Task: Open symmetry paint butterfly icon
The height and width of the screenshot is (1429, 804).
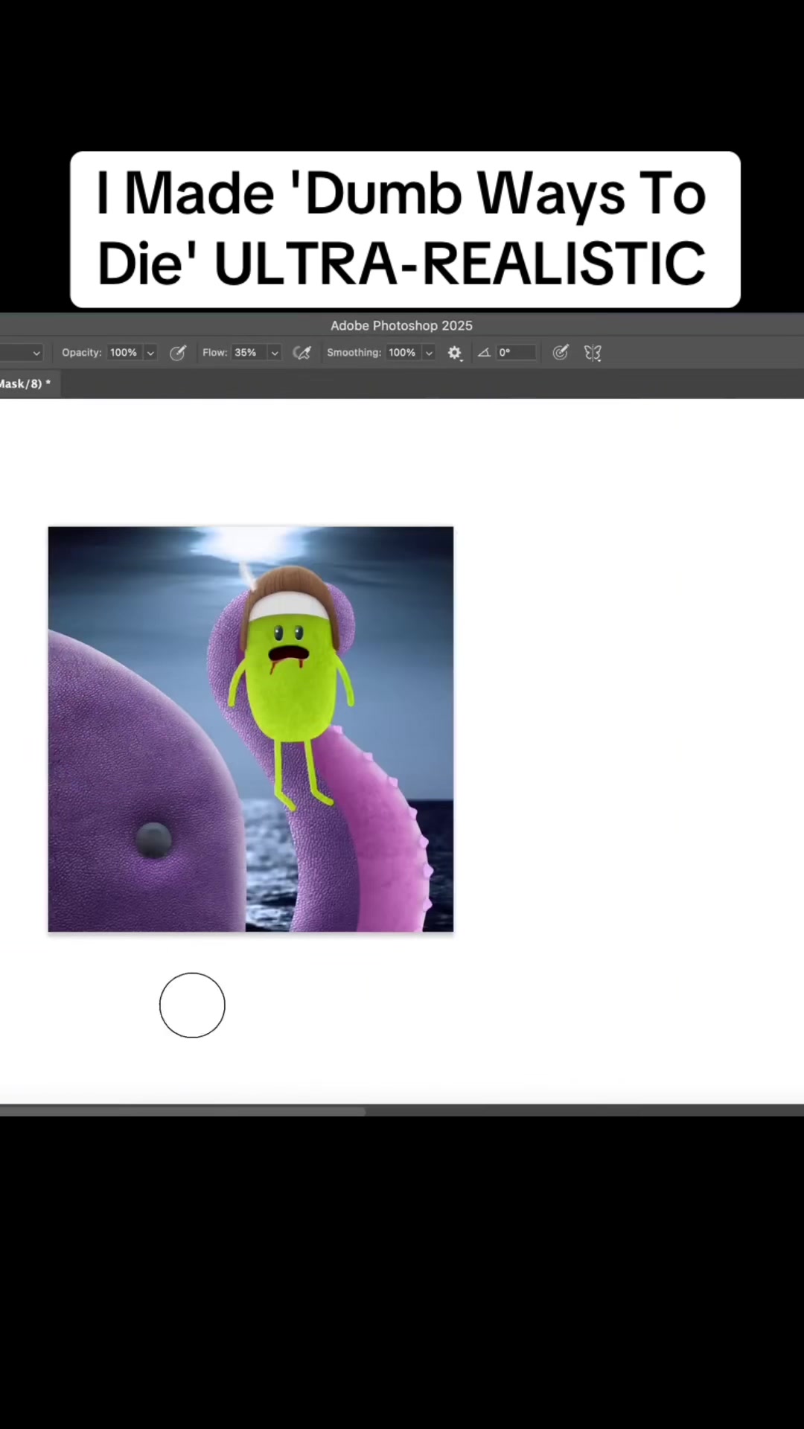Action: (593, 353)
